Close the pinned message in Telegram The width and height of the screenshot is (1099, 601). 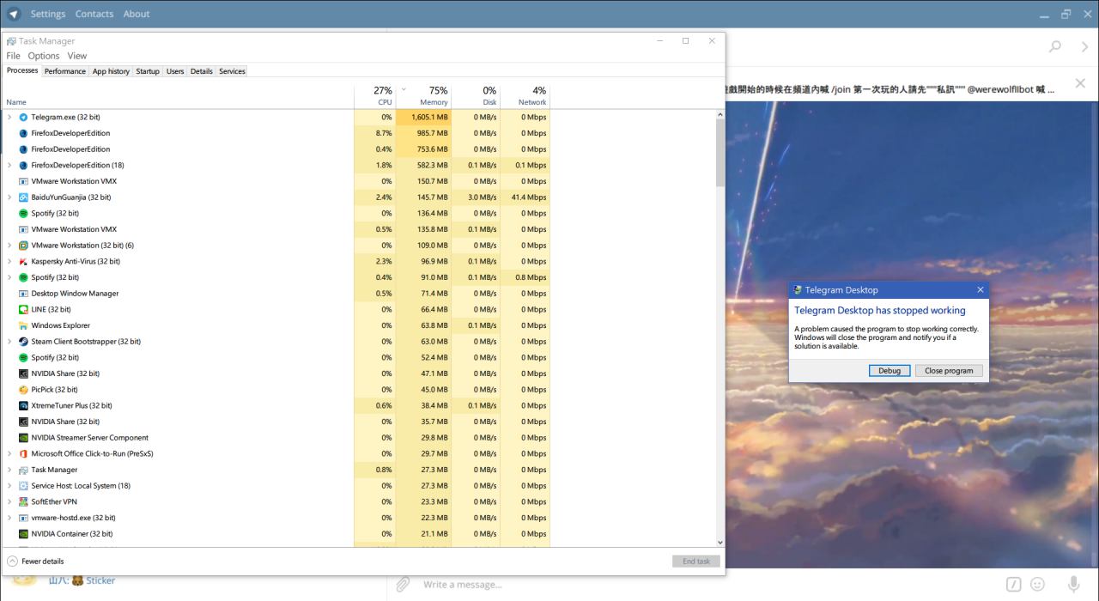(1080, 83)
